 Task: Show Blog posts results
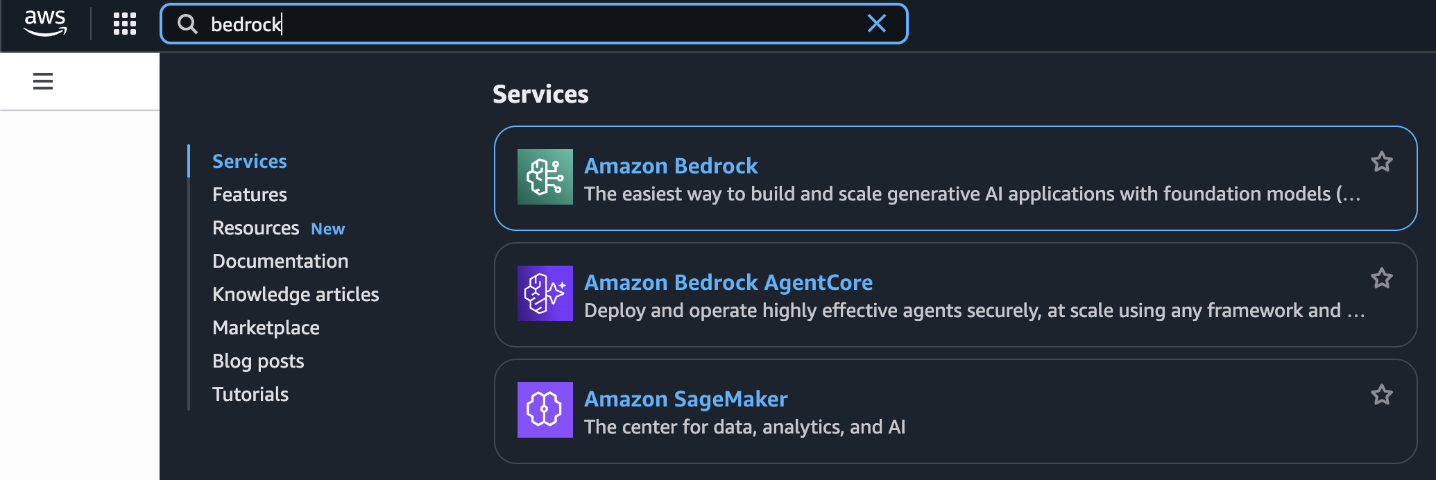(x=257, y=361)
